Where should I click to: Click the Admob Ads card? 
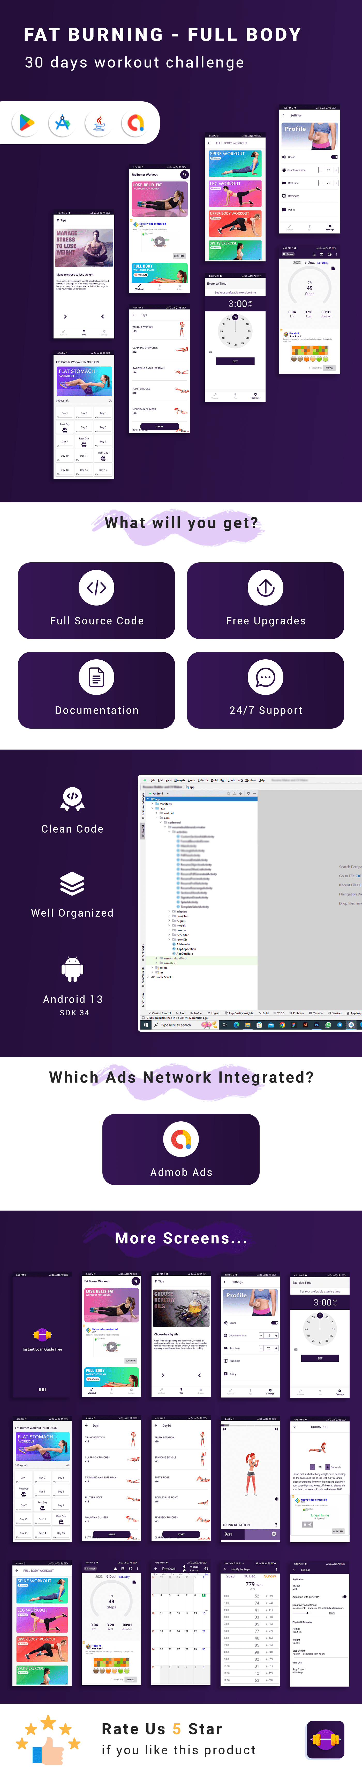point(181,1149)
